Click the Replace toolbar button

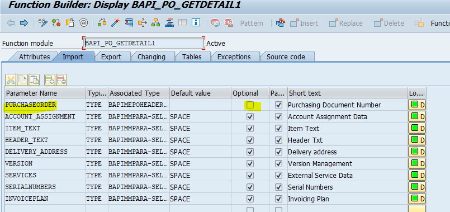coord(346,23)
